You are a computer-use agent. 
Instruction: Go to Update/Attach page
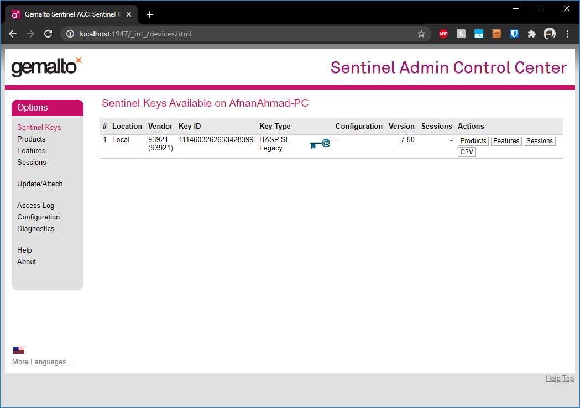(40, 184)
